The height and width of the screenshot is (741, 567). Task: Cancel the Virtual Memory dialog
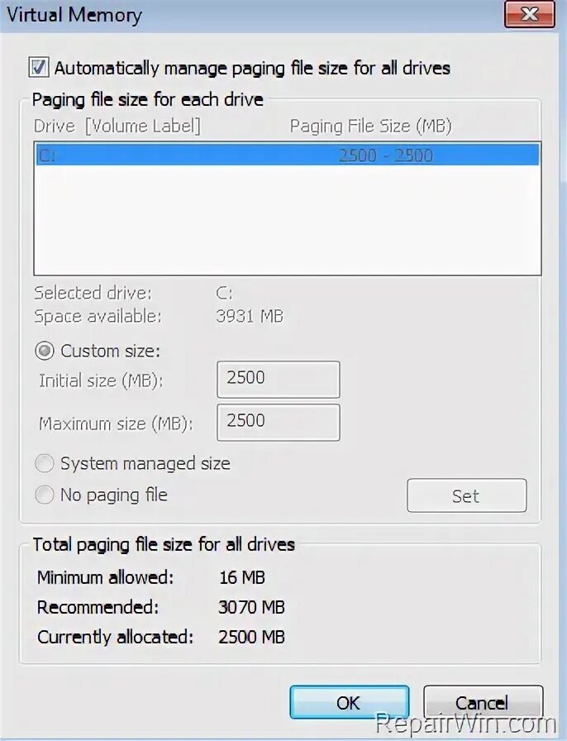482,702
